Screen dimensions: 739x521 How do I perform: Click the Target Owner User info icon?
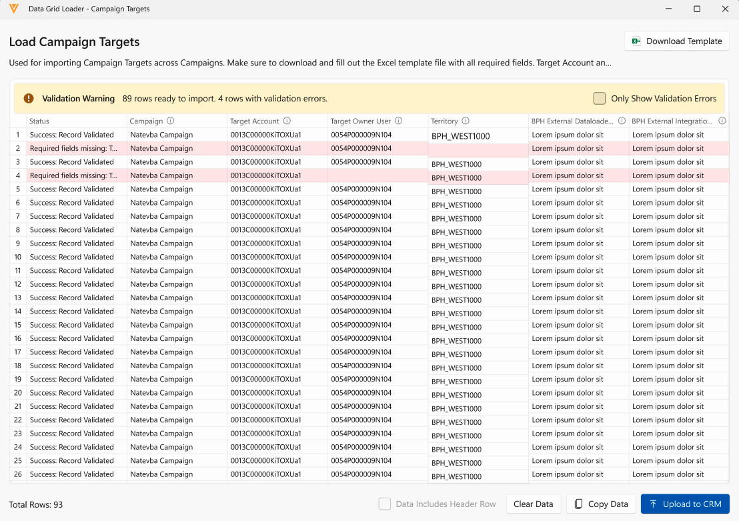pyautogui.click(x=398, y=121)
